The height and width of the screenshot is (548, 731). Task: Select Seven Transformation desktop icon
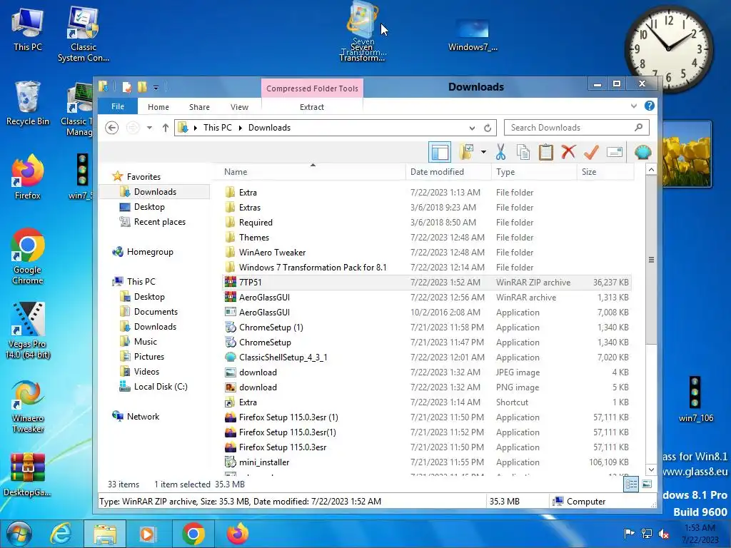point(363,31)
